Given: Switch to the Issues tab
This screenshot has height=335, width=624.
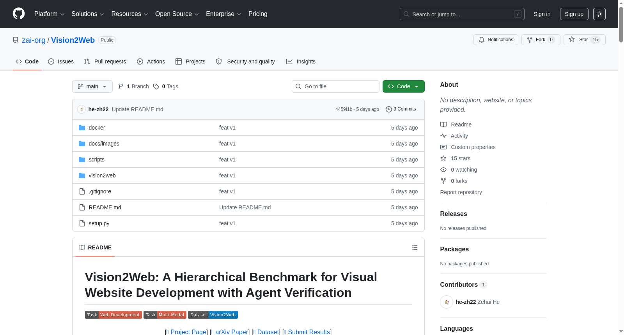Looking at the screenshot, I should pos(61,61).
